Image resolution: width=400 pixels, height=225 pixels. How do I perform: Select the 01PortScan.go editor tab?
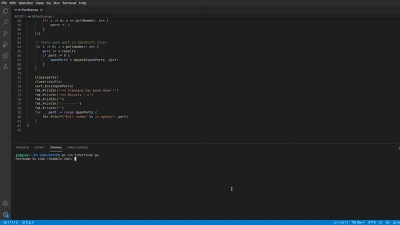pyautogui.click(x=27, y=10)
